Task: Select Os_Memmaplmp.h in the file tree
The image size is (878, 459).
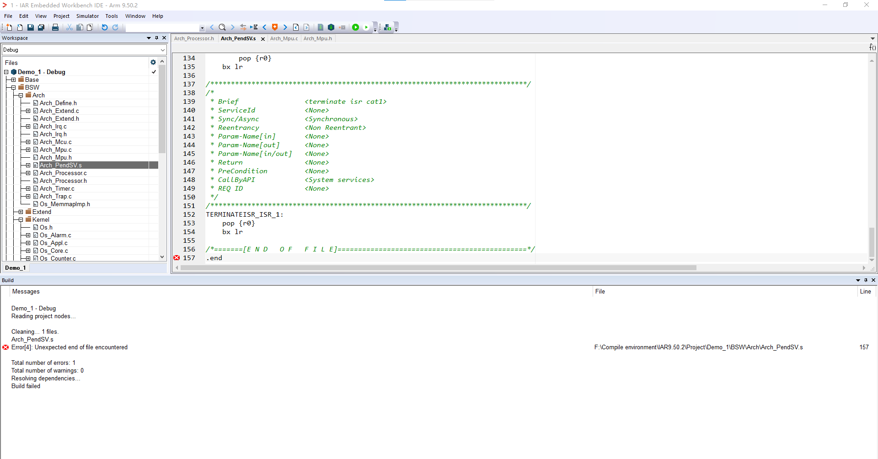Action: click(65, 204)
